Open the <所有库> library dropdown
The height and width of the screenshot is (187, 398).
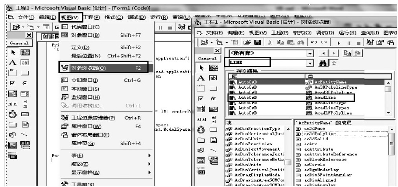tap(310, 54)
